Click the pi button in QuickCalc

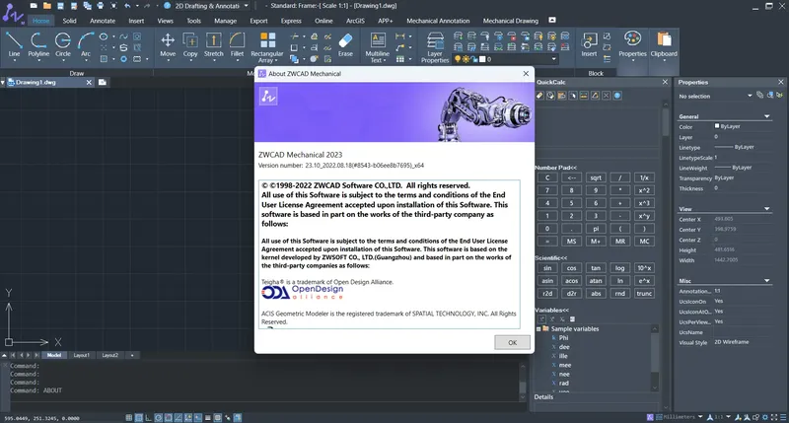tap(596, 229)
